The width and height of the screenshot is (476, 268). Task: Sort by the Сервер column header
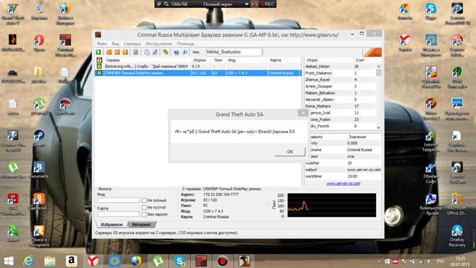(x=113, y=60)
